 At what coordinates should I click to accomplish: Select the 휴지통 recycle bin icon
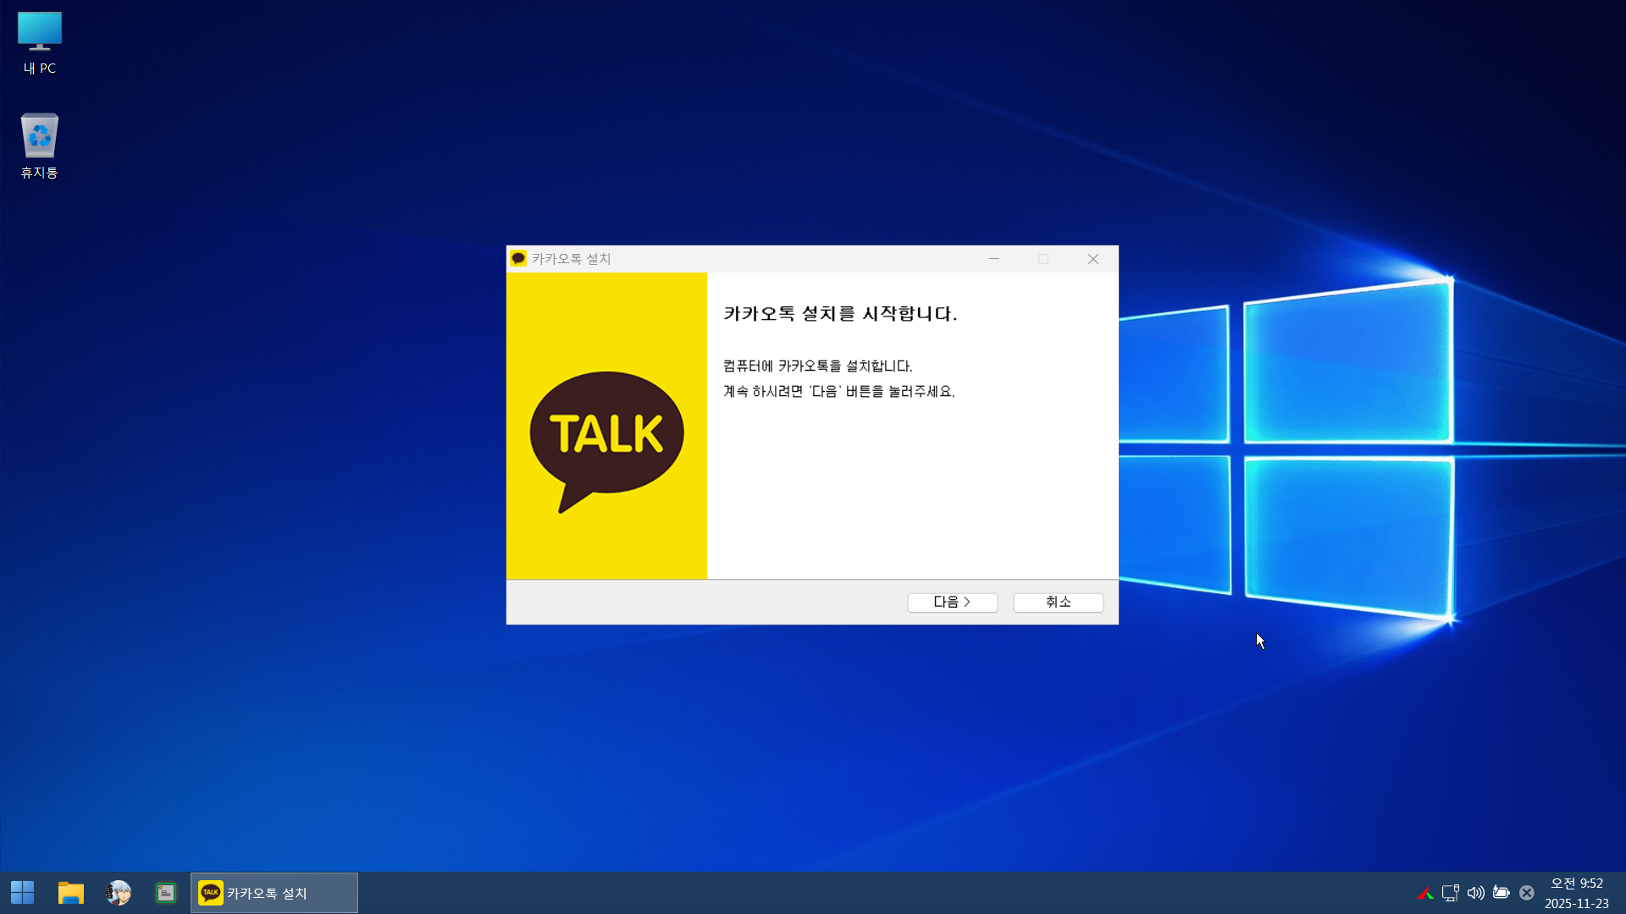pyautogui.click(x=39, y=146)
